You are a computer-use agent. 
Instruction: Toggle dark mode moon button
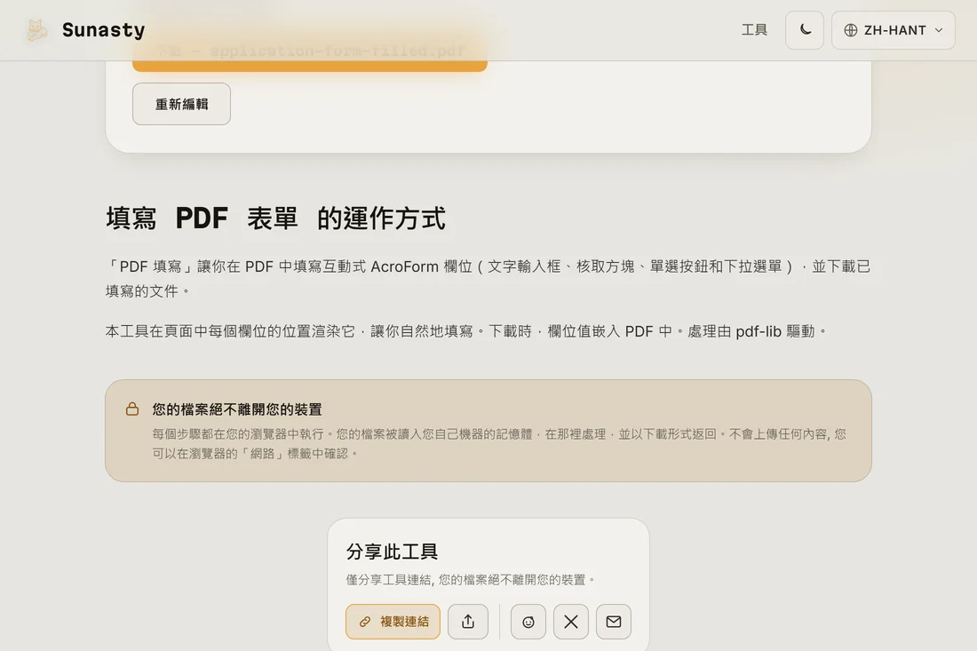pos(805,30)
